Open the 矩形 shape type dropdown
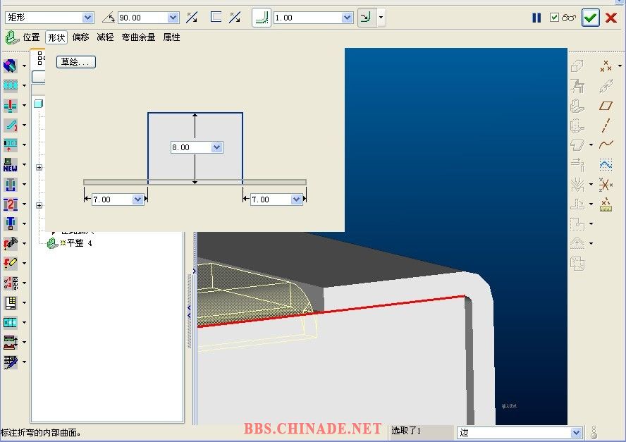 (87, 18)
